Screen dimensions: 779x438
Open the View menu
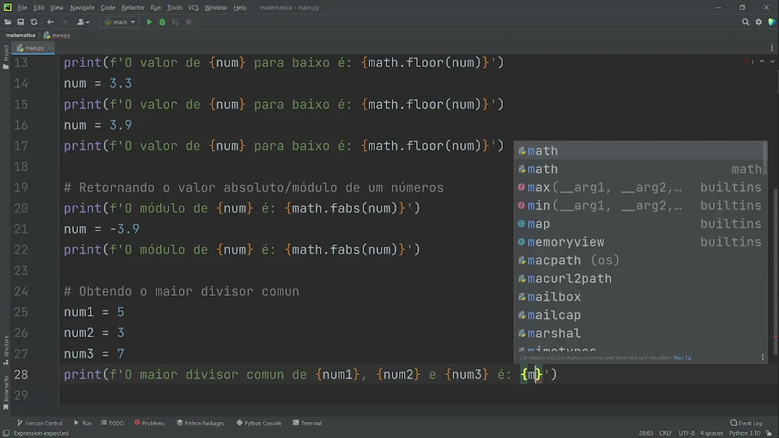pyautogui.click(x=57, y=7)
